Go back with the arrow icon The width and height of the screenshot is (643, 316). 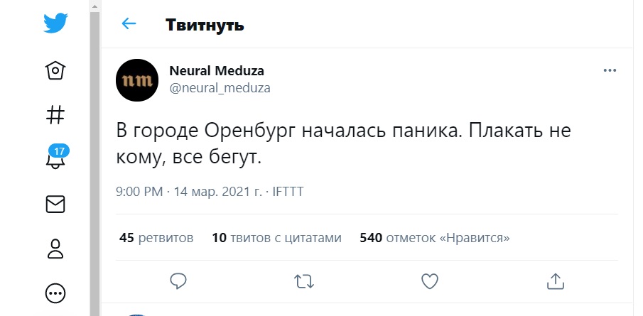pos(129,24)
